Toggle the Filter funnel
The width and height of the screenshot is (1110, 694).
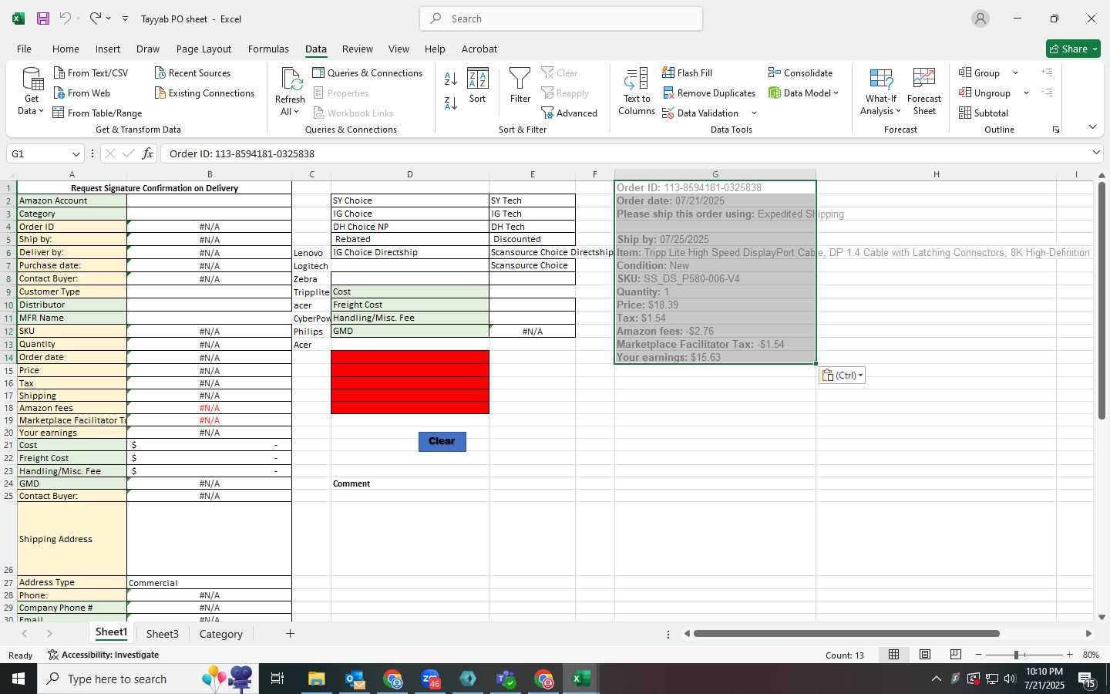click(x=520, y=86)
